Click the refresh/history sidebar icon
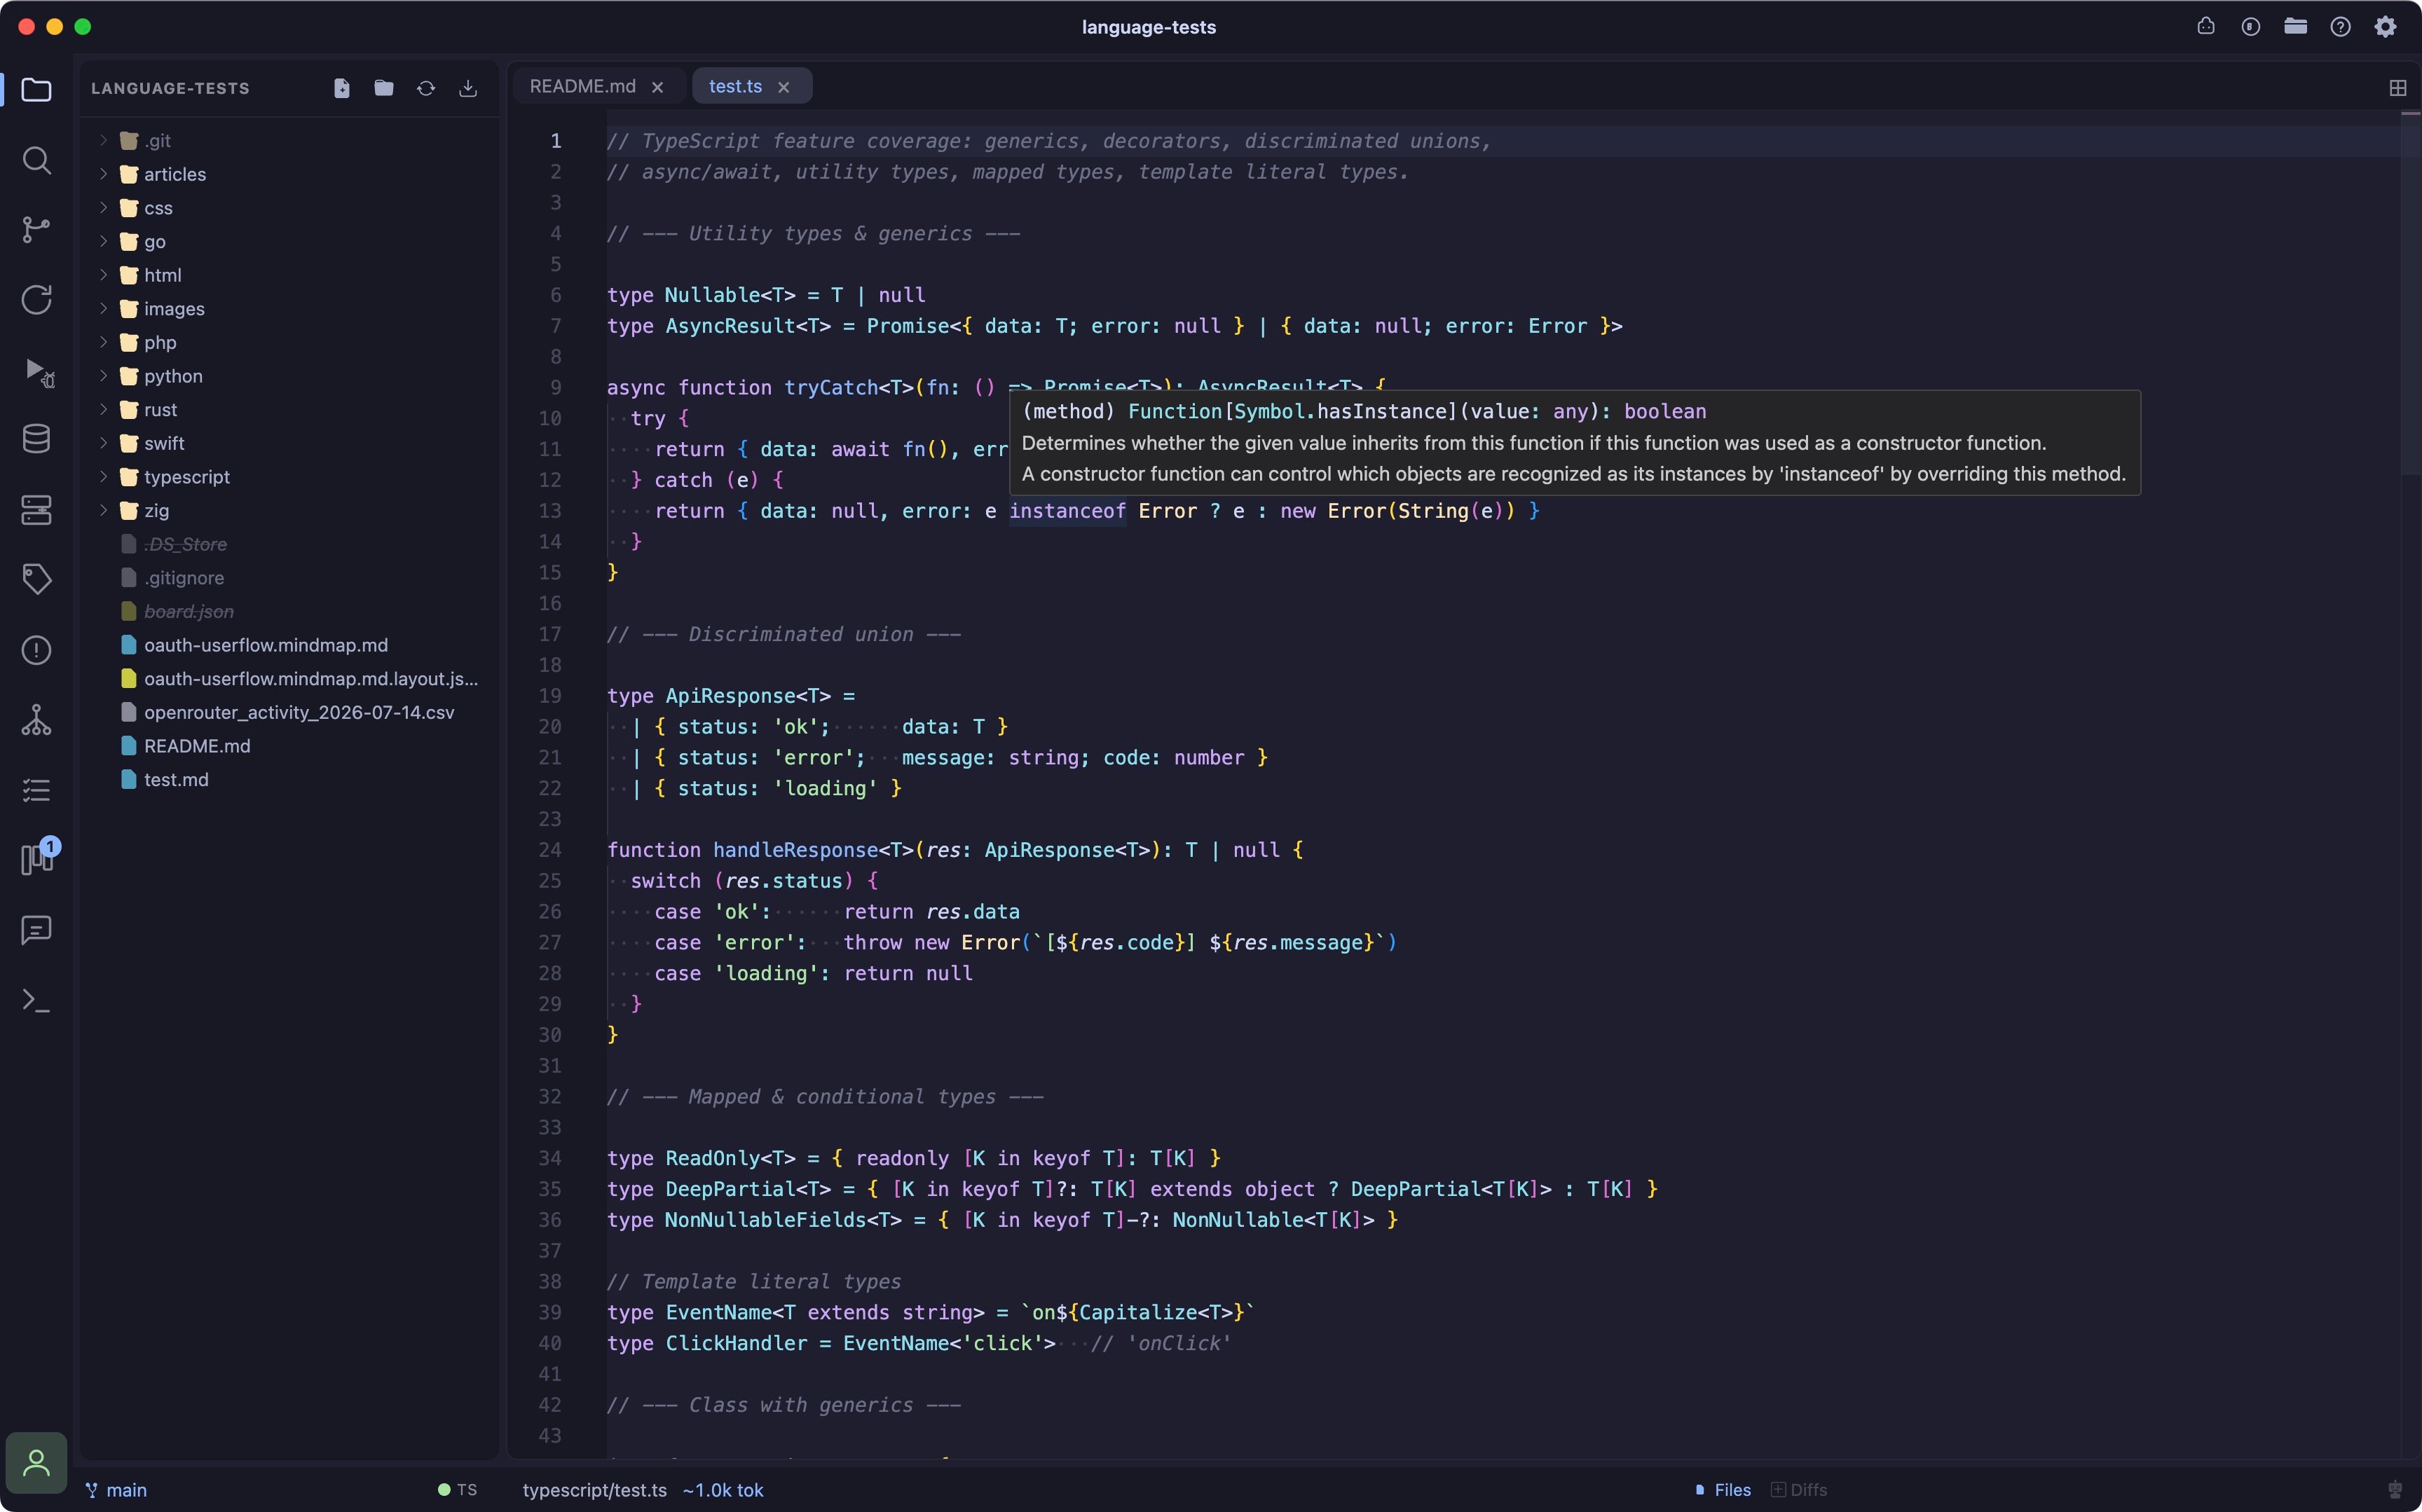The image size is (2422, 1512). coord(36,300)
